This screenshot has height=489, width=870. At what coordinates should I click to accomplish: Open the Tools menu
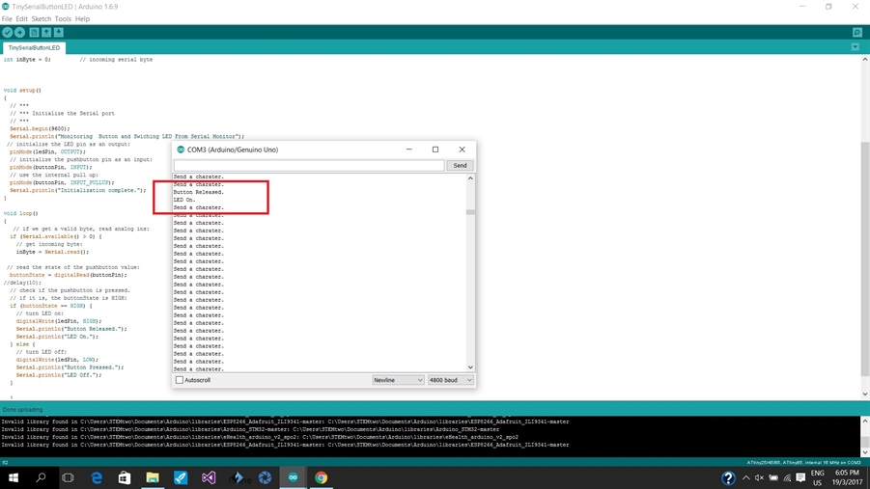click(x=63, y=19)
